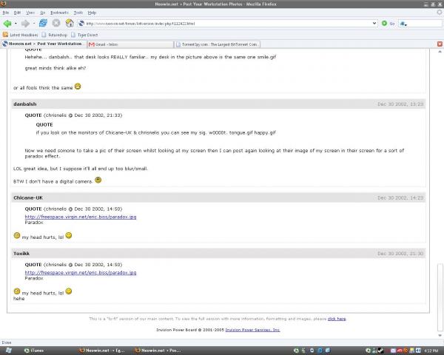Open the Edit menu

pos(17,13)
